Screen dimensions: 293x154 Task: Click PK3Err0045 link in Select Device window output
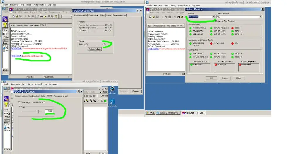click(153, 49)
